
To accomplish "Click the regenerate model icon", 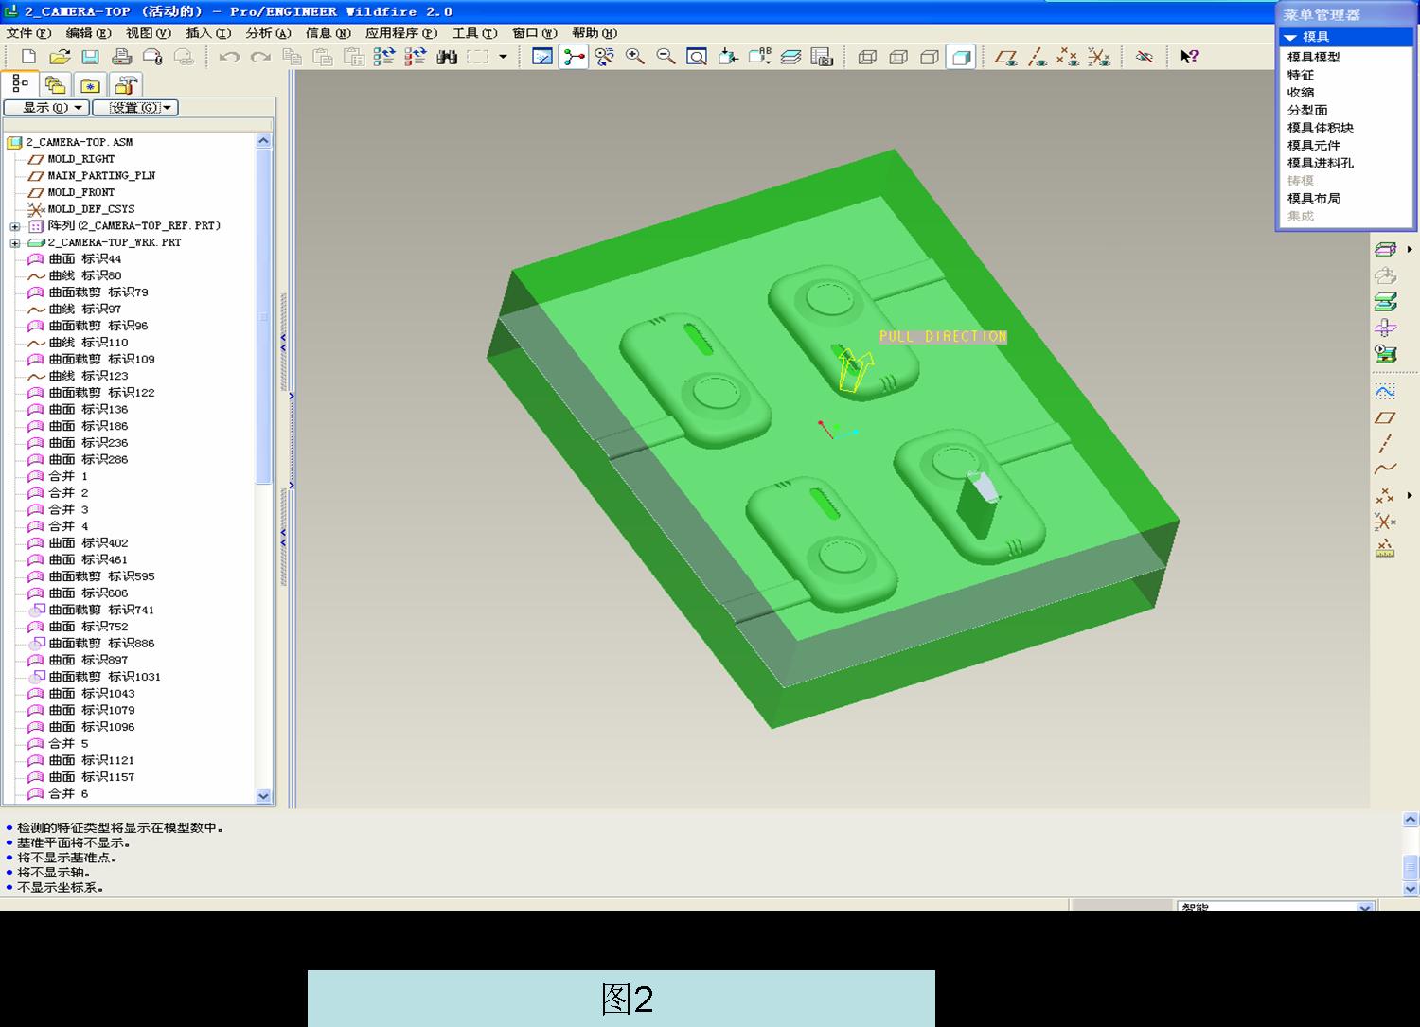I will (x=383, y=57).
